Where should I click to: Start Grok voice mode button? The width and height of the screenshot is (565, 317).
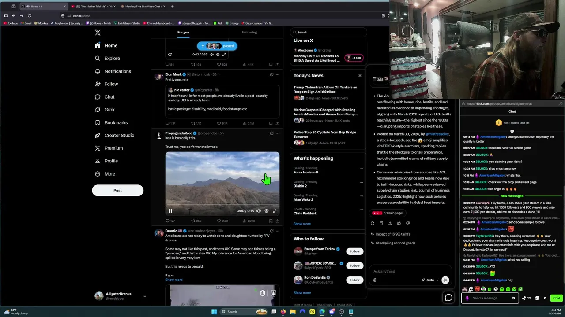(x=445, y=280)
